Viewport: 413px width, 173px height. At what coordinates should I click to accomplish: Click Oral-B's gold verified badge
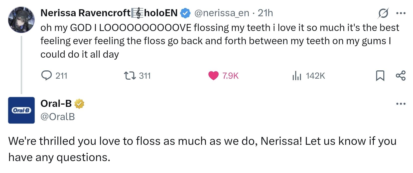coord(79,104)
